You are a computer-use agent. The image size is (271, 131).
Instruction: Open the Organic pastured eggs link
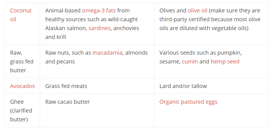pyautogui.click(x=188, y=102)
